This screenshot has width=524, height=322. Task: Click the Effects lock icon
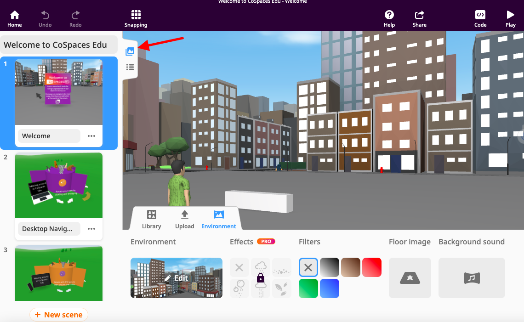pyautogui.click(x=261, y=278)
